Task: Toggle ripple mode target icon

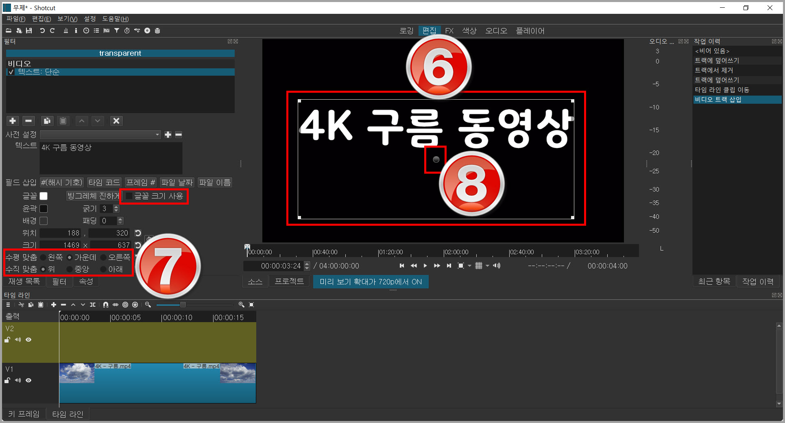Action: (x=125, y=305)
